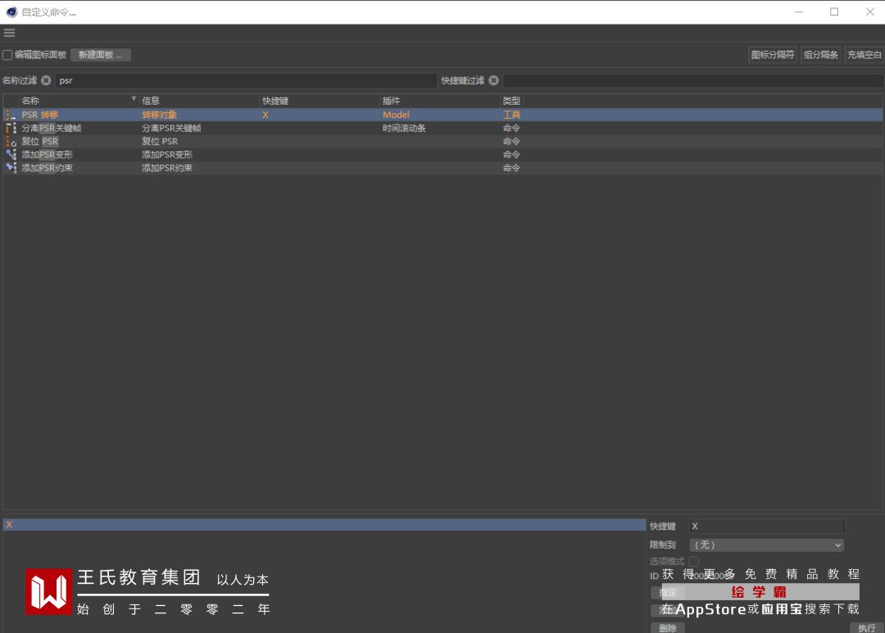Click the 图标分隔符 button

[x=772, y=55]
